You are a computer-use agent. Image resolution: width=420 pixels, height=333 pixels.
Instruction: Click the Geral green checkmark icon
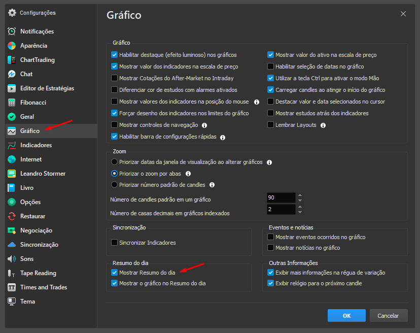pyautogui.click(x=12, y=117)
